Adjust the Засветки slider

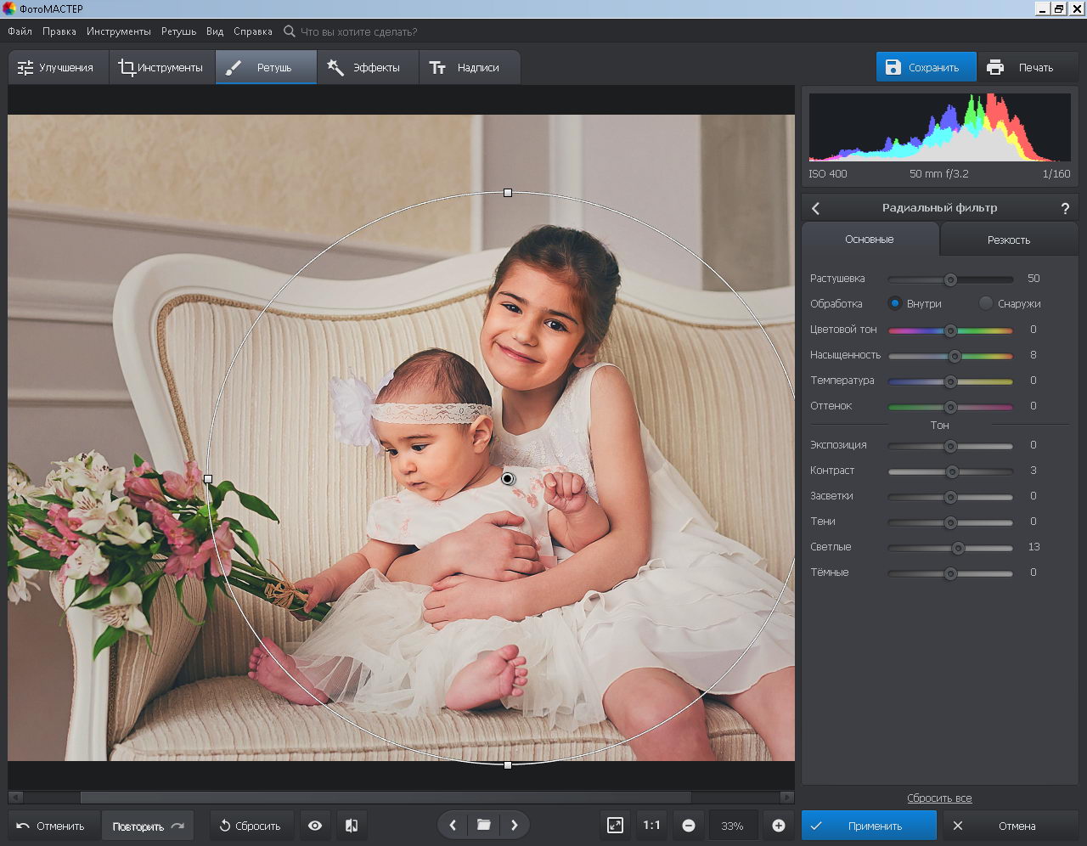point(950,497)
